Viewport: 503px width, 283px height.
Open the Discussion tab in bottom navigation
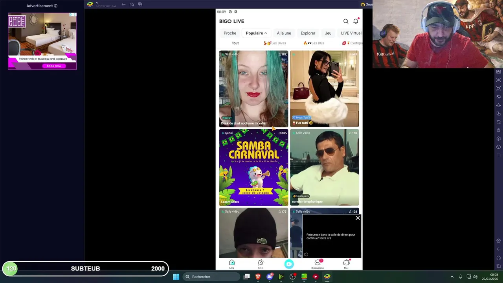point(318,264)
